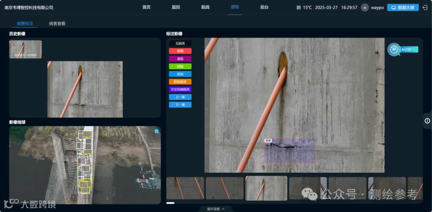Click the logout icon in the header
Viewport: 432px width, 212px height.
coord(424,8)
